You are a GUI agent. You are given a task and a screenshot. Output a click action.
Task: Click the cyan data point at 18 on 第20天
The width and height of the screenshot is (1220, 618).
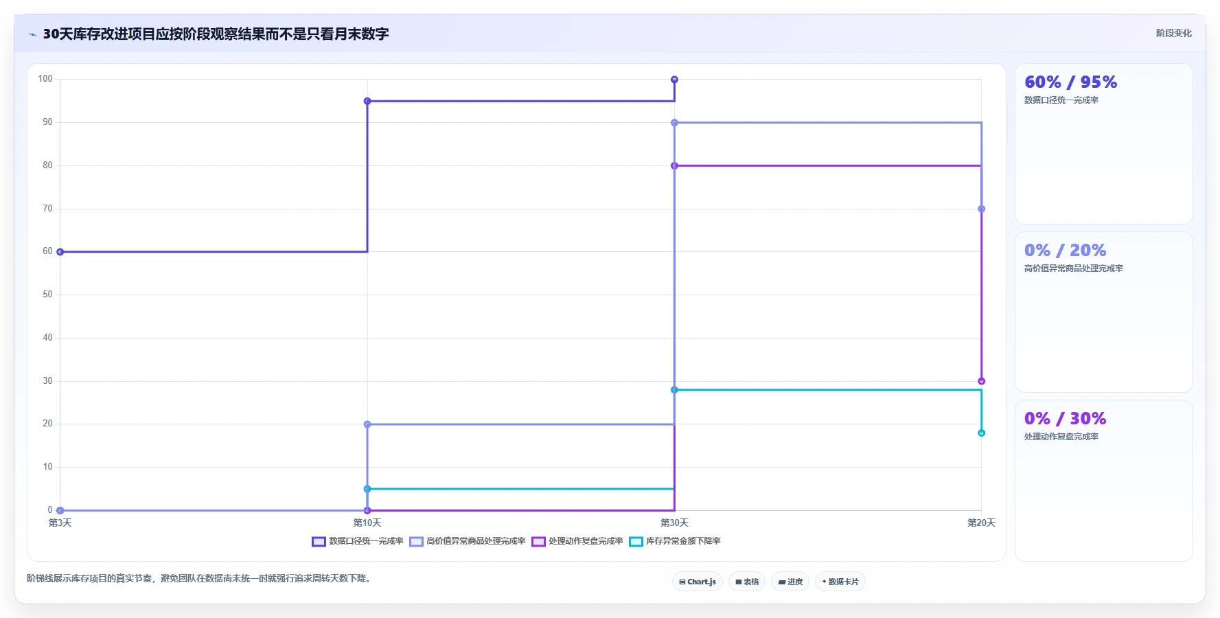click(x=981, y=433)
